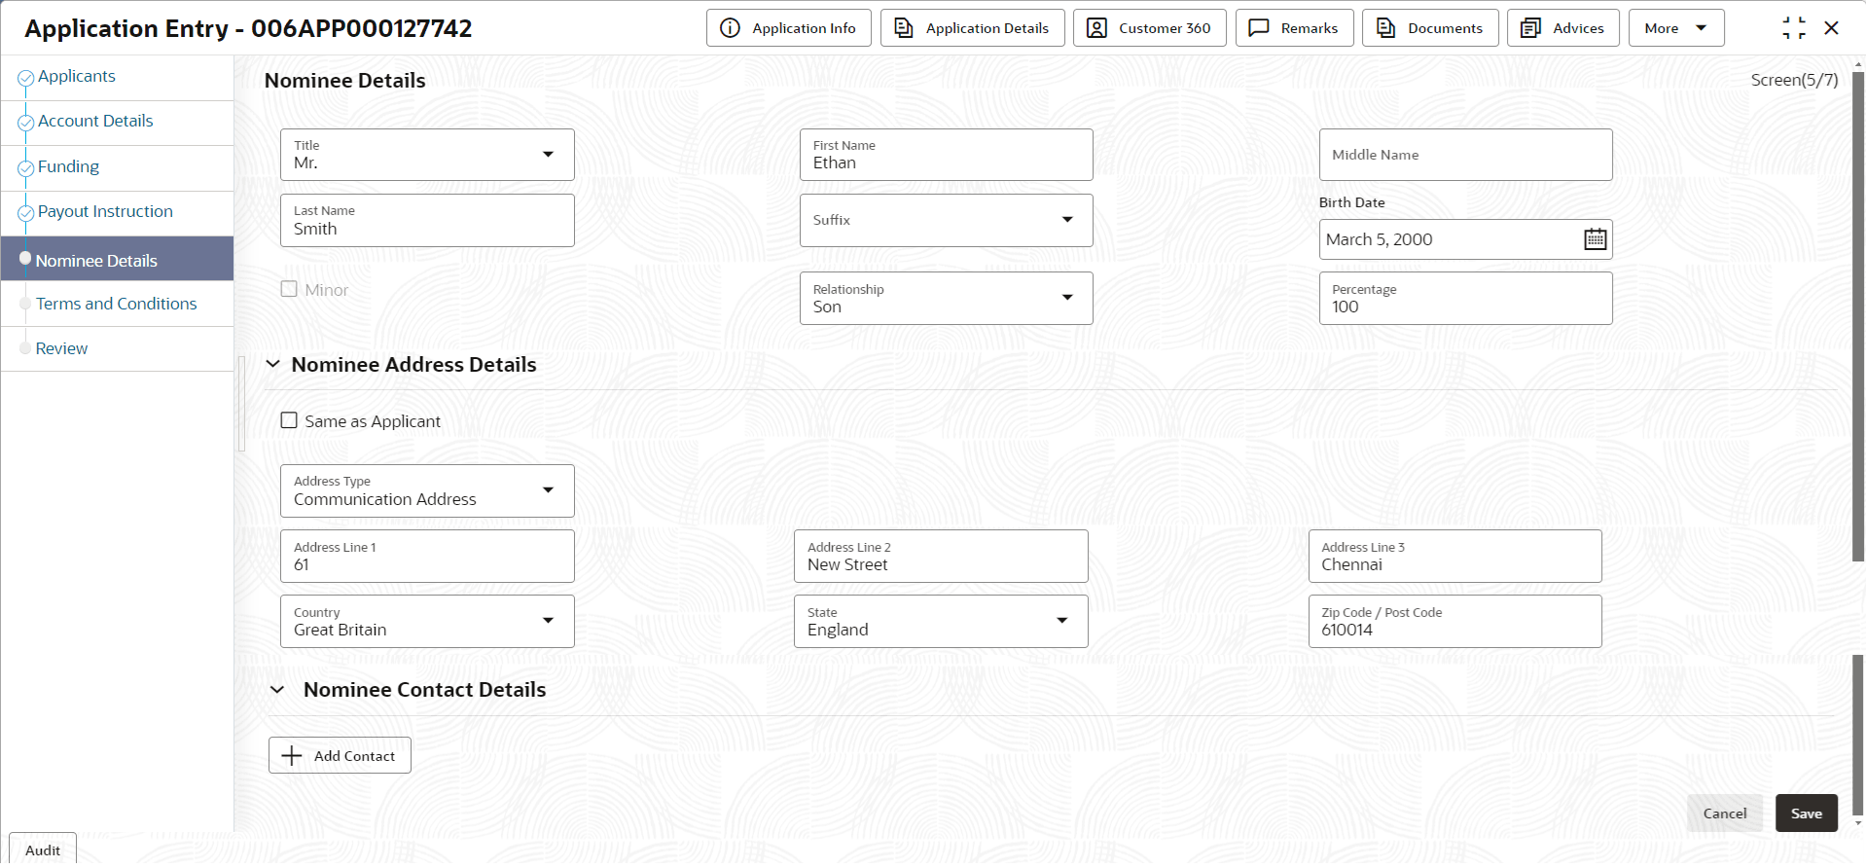
Task: Click the Last Name field
Action: 427,220
